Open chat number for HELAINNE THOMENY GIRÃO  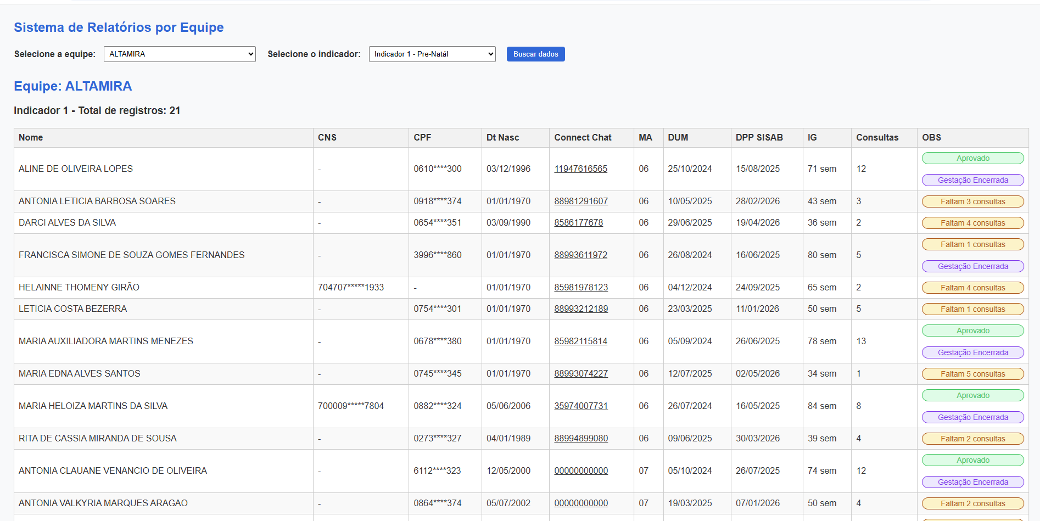tap(580, 287)
